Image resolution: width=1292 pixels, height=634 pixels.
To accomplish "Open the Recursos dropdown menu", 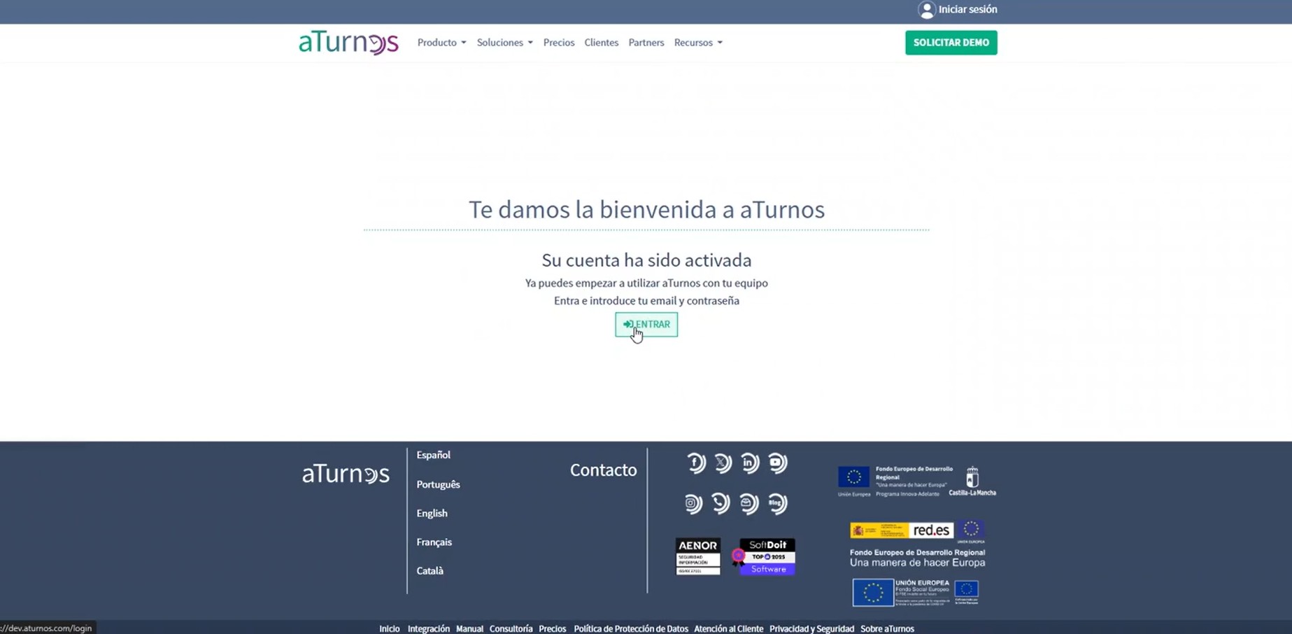I will pos(698,43).
